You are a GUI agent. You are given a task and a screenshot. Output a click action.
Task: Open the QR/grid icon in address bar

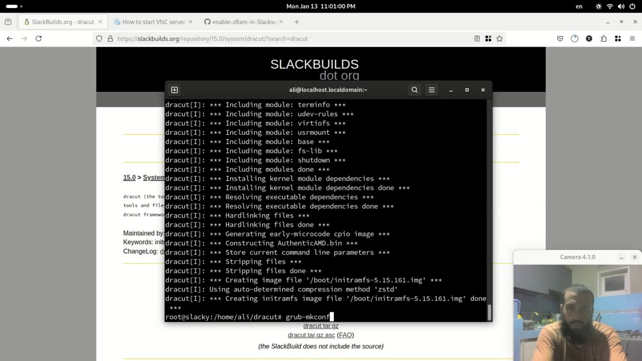pyautogui.click(x=488, y=39)
